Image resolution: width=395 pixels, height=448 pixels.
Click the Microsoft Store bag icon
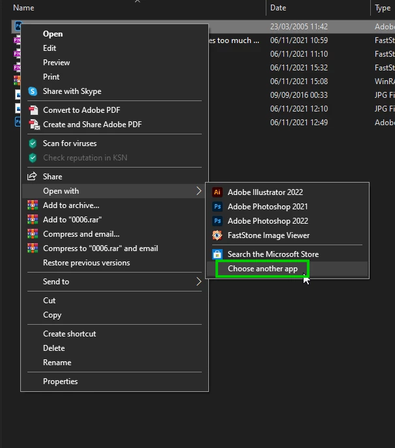[x=217, y=254]
